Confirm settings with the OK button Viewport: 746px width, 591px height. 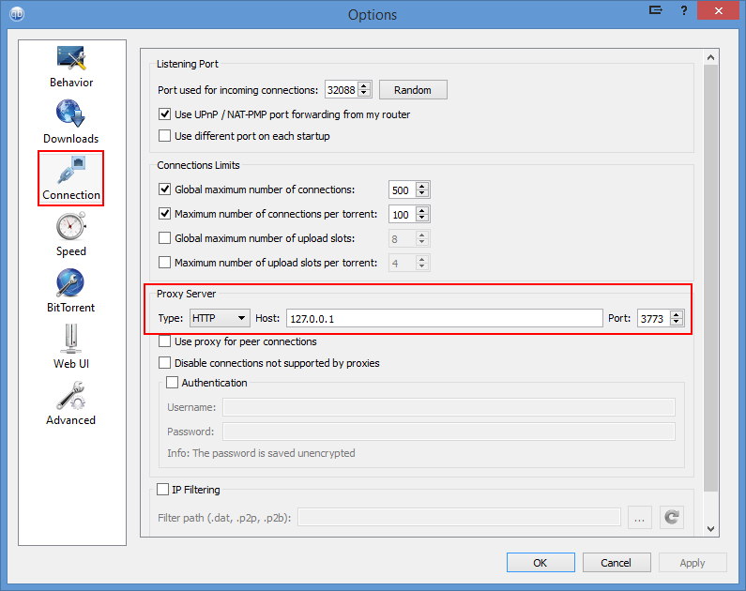point(540,563)
